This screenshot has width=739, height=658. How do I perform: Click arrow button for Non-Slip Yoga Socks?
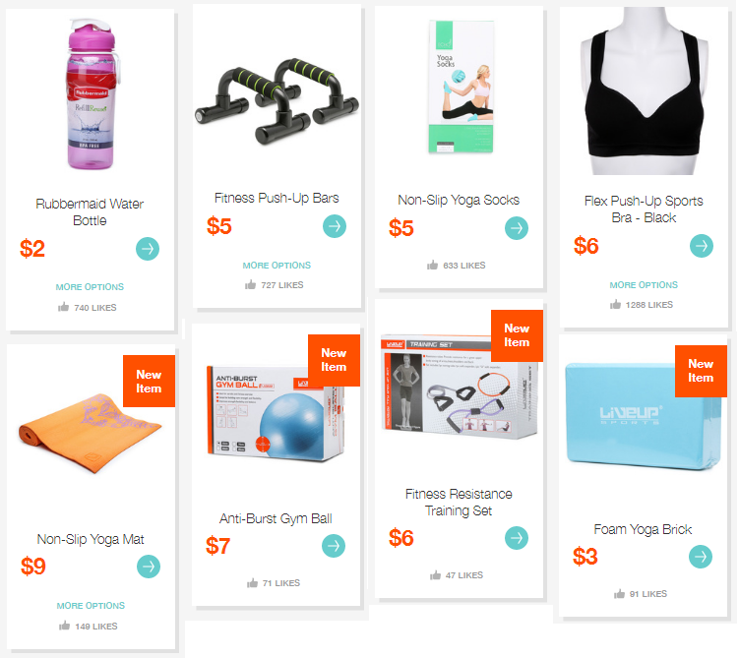tap(517, 228)
